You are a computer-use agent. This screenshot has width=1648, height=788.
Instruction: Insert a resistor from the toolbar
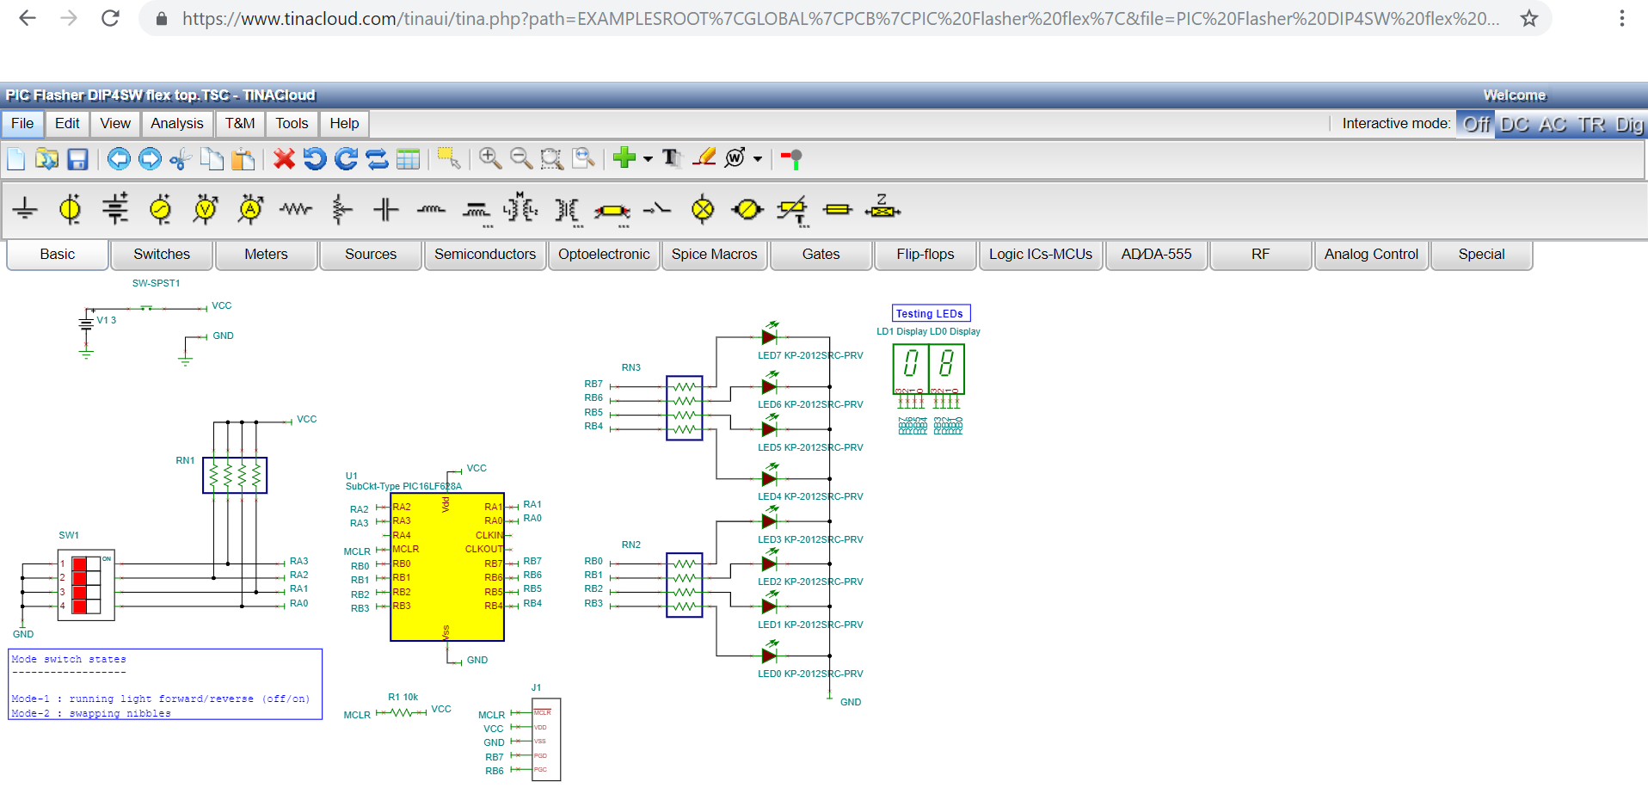(295, 209)
